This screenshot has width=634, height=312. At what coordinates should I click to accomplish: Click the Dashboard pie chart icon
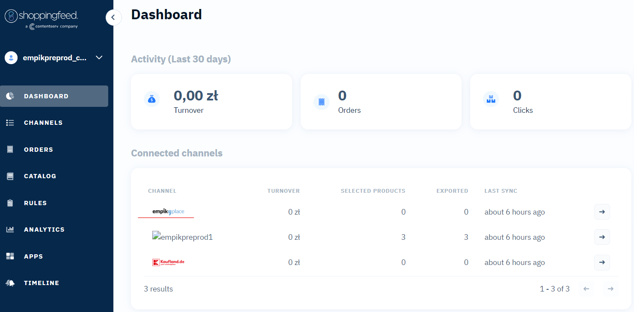pyautogui.click(x=10, y=96)
